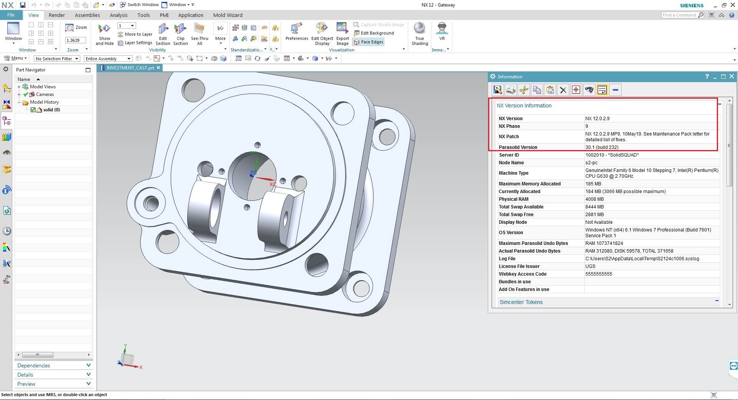
Task: Toggle Face Edges display
Action: tap(368, 42)
